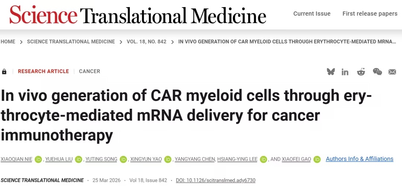Open the article DOI link
This screenshot has width=402, height=186.
click(216, 180)
